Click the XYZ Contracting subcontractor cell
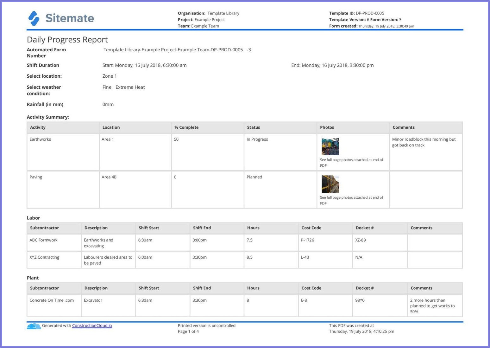The width and height of the screenshot is (490, 348). (44, 257)
